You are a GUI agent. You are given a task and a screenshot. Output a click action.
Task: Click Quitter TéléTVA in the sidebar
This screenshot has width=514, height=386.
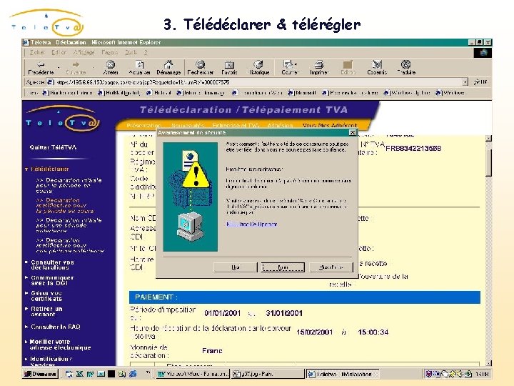[53, 147]
